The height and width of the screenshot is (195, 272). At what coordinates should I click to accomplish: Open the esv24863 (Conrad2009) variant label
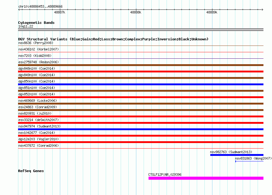tap(38, 107)
